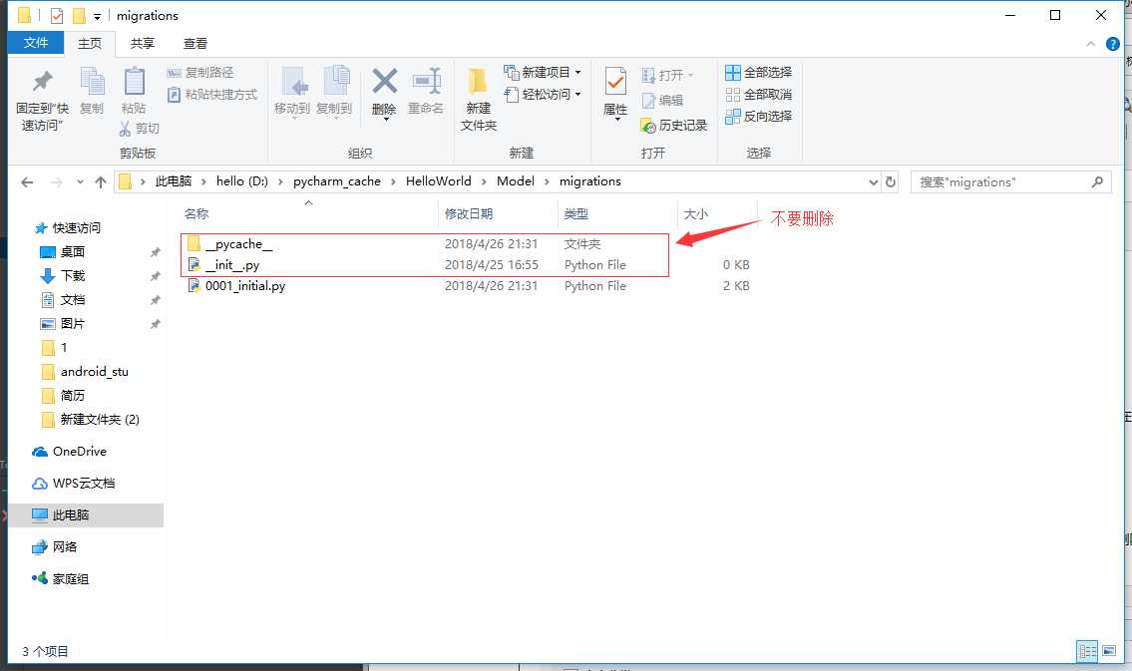The height and width of the screenshot is (671, 1132).
Task: Click the Open (打开) ribbon command
Action: tap(667, 75)
